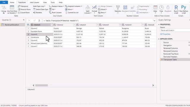Click Count Rows
This screenshot has height=107, width=190.
24,12
